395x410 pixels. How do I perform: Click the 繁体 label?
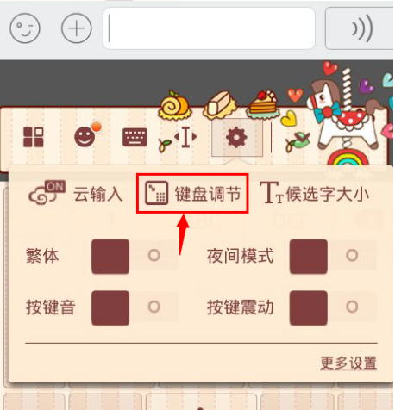[42, 256]
